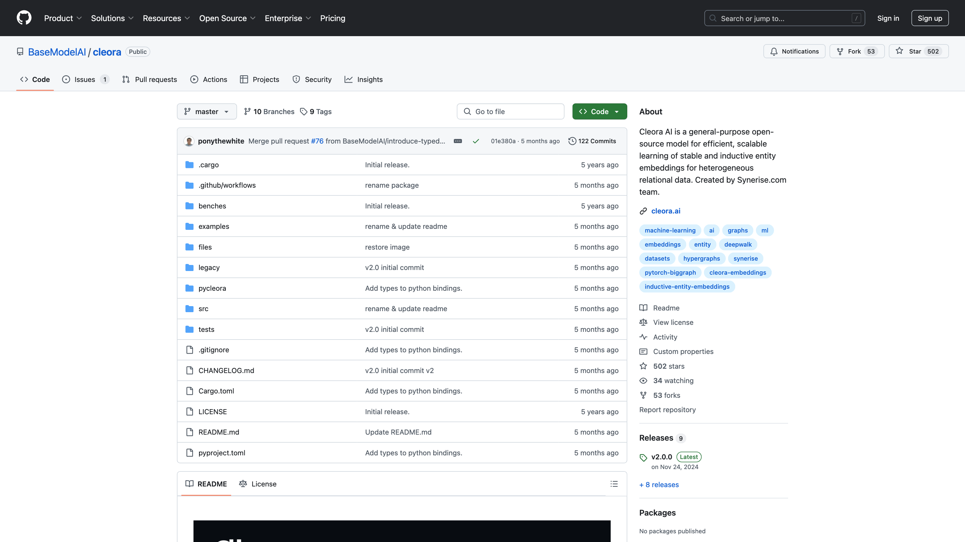Viewport: 965px width, 542px height.
Task: Click the v2.0.0 release tag icon
Action: pos(643,457)
